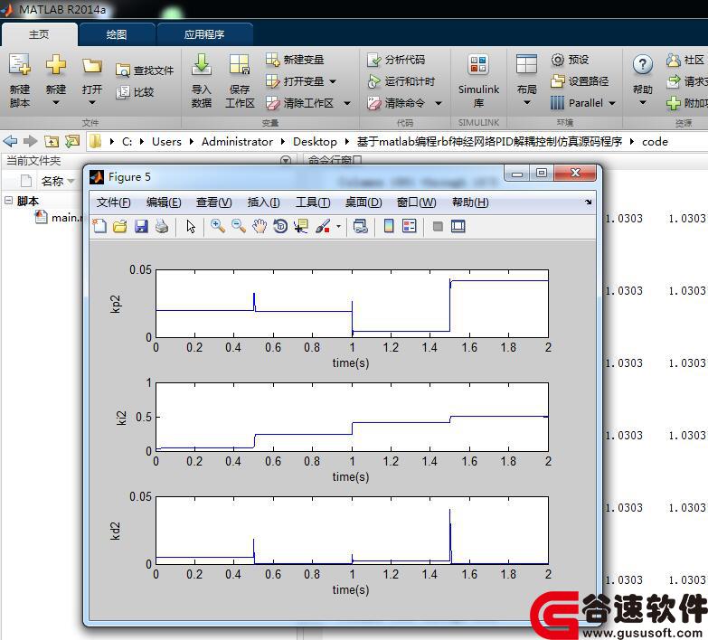This screenshot has height=640, width=708.
Task: Open the Open (打开) dropdown arrow
Action: [91, 103]
